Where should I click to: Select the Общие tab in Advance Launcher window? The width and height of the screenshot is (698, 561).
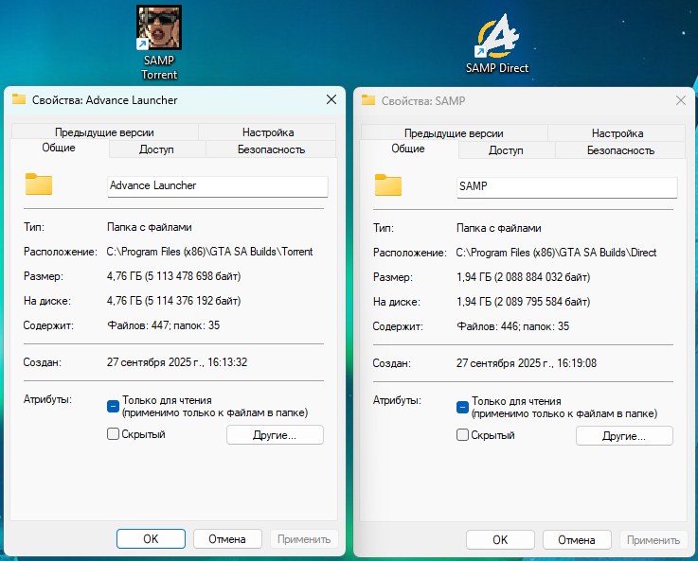click(x=59, y=148)
